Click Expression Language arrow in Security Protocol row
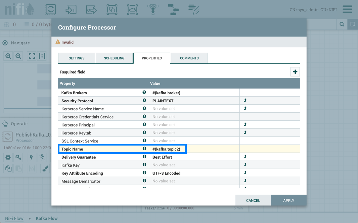Image resolution: width=358 pixels, height=223 pixels. click(x=245, y=100)
